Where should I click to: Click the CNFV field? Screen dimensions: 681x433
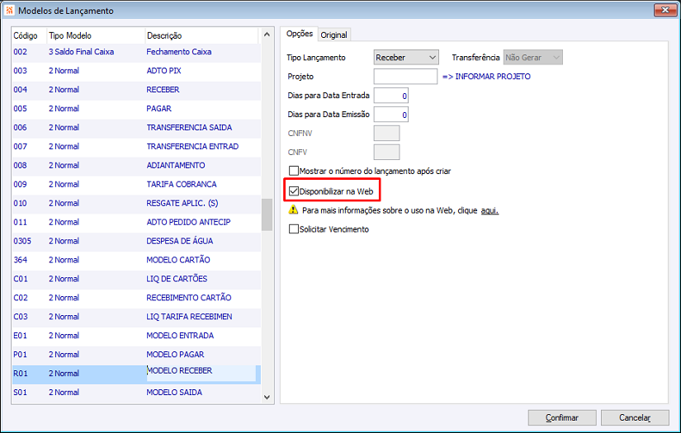[x=386, y=153]
